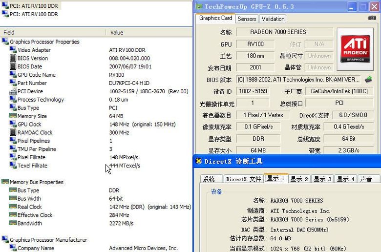Switch to the 显示 4 tab
Image resolution: width=381 pixels, height=252 pixels.
tap(346, 179)
